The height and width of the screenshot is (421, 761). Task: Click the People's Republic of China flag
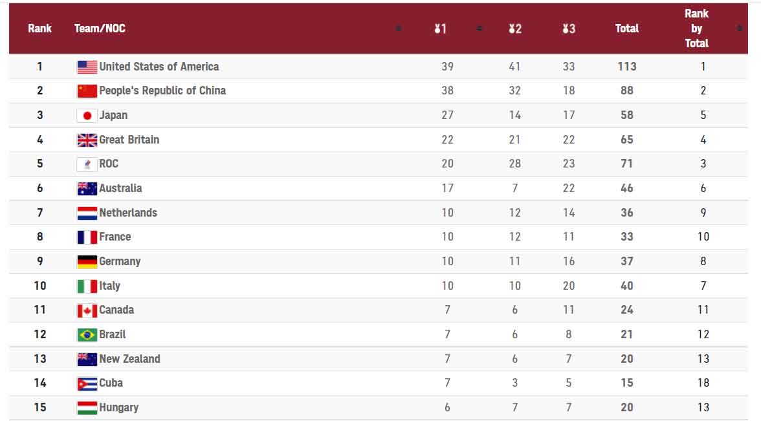85,91
